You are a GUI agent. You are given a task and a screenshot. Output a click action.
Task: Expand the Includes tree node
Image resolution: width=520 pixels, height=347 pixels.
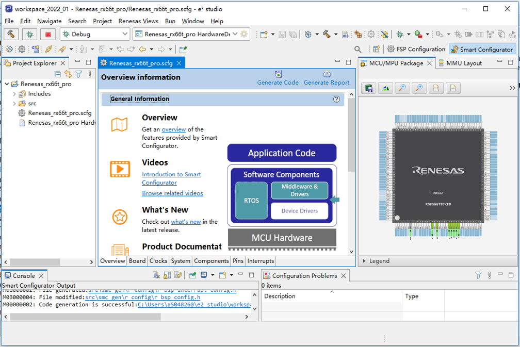point(14,94)
